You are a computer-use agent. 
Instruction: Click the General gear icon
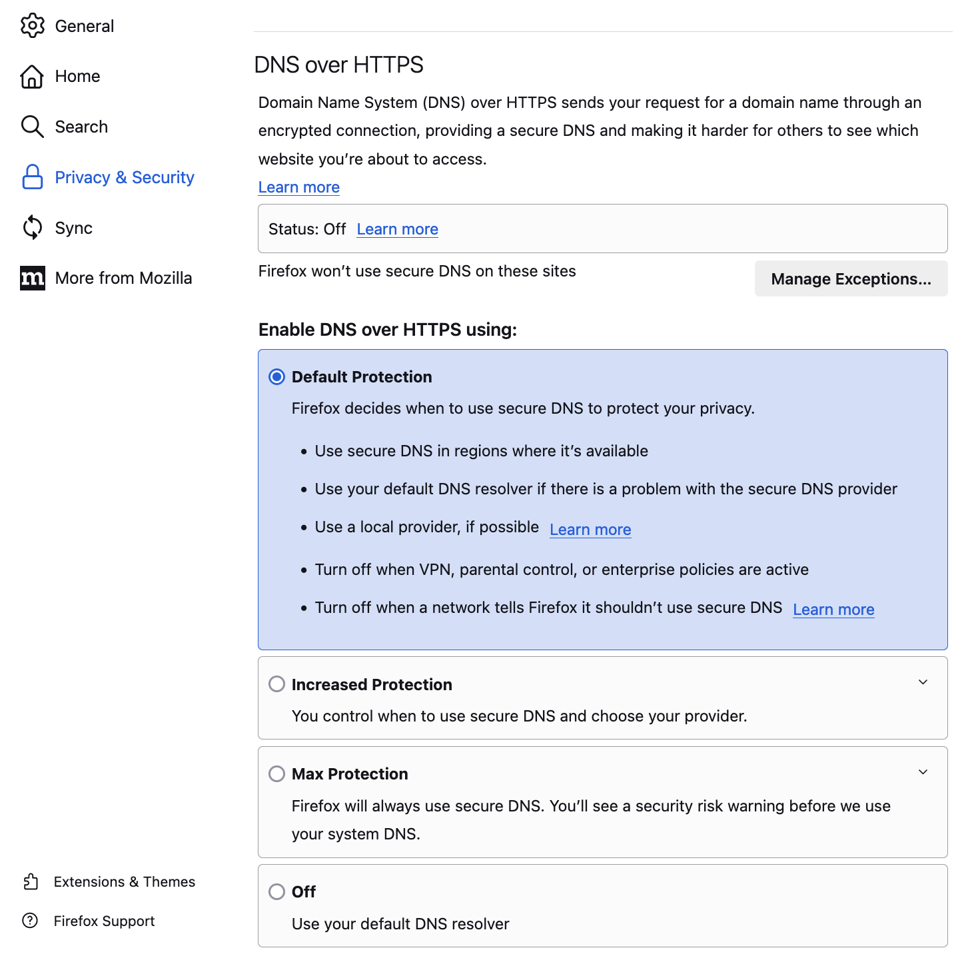(x=32, y=26)
